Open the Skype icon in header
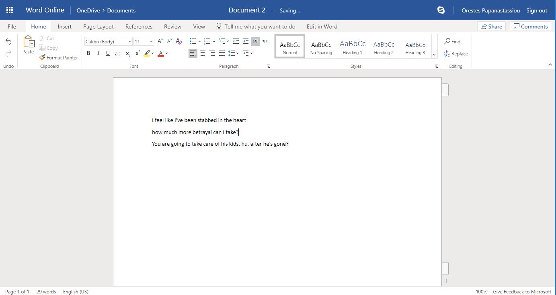 [x=441, y=10]
